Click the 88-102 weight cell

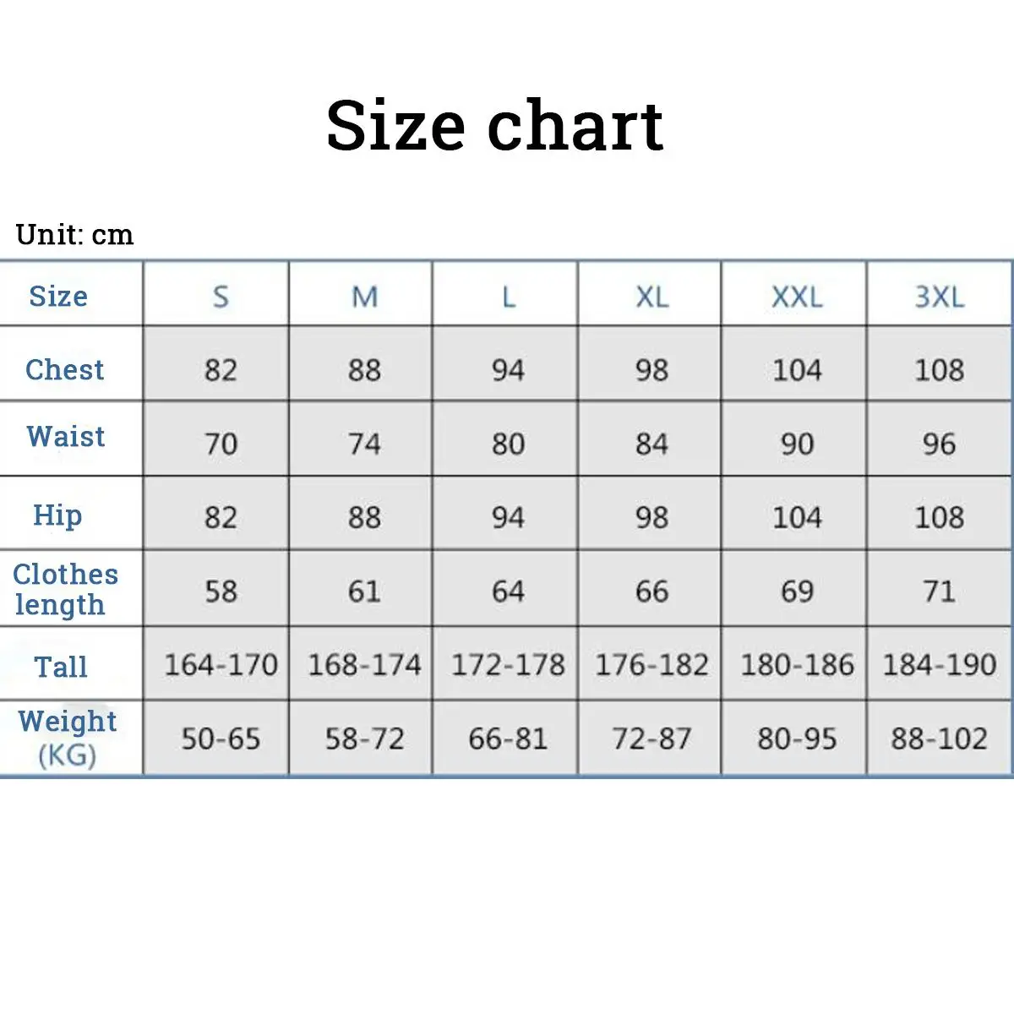[939, 739]
